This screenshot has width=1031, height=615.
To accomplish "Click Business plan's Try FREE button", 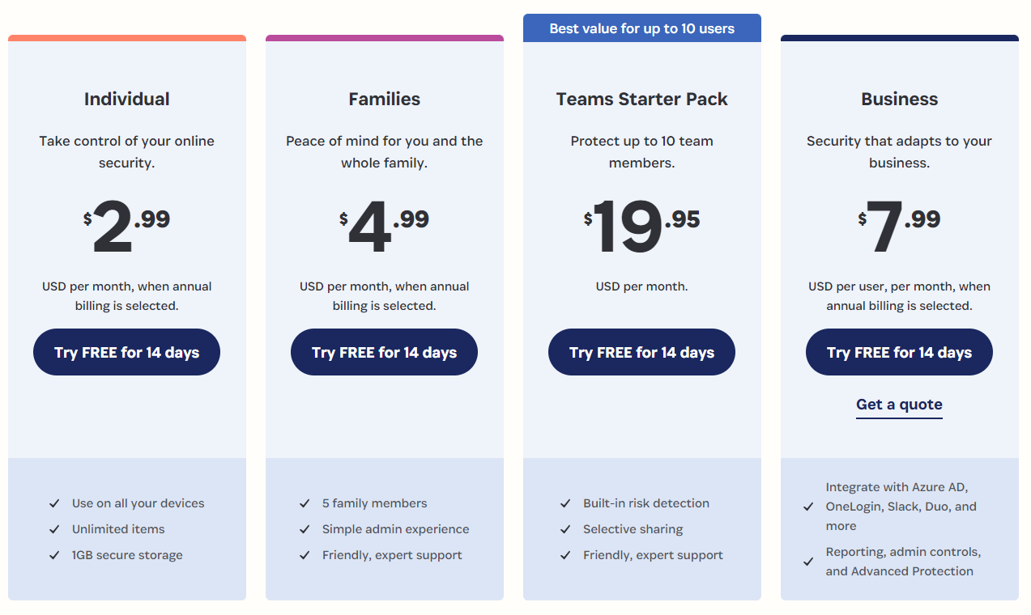I will point(899,352).
